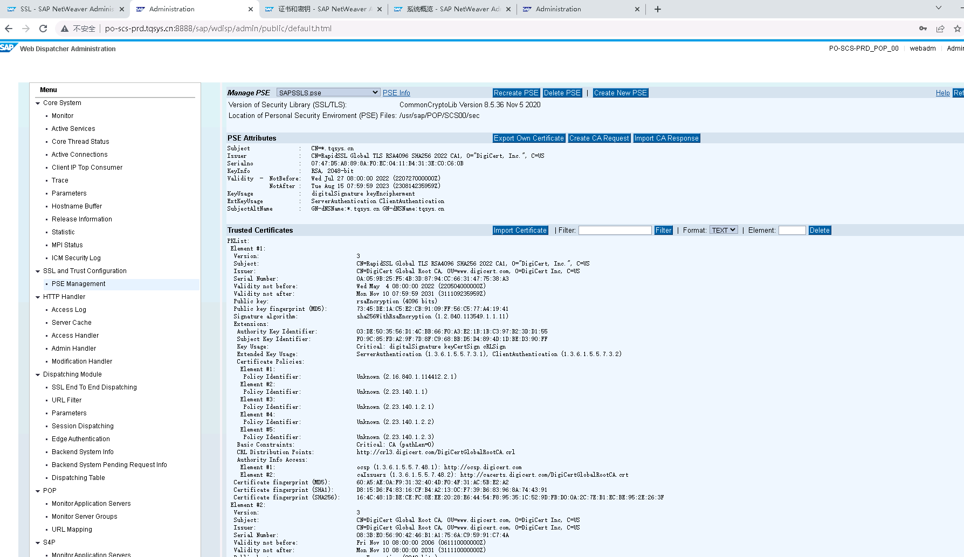The image size is (964, 557).
Task: Click Import Certificate button
Action: pyautogui.click(x=520, y=231)
